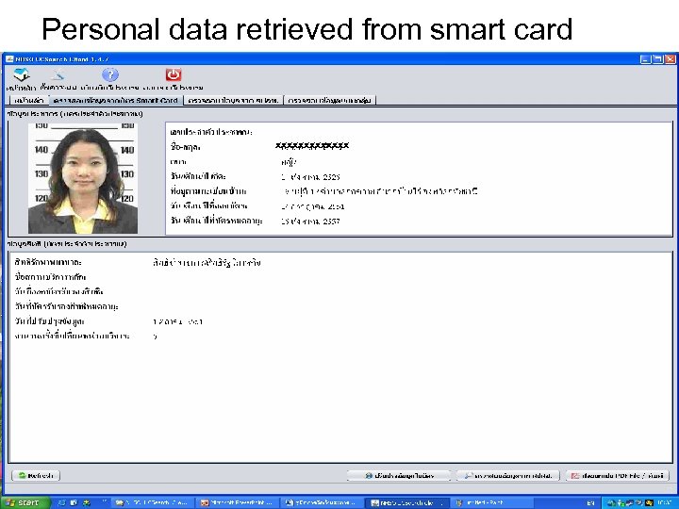Click the birth date value ending 2525

pos(310,176)
